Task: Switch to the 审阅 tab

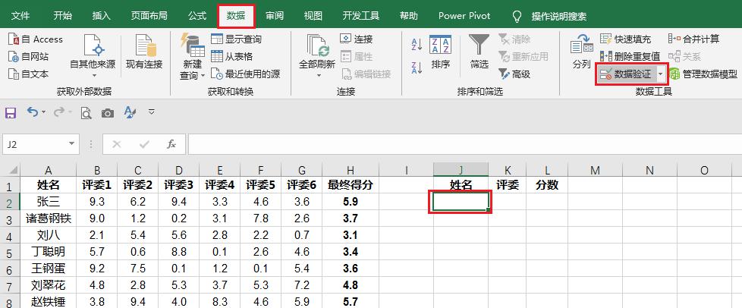Action: (275, 16)
